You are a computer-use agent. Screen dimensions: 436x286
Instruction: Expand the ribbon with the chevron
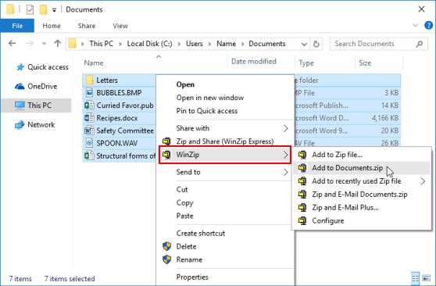pos(416,25)
